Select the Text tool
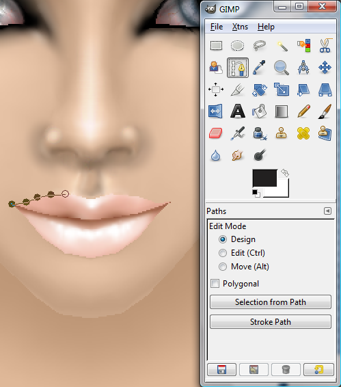The width and height of the screenshot is (341, 387). (x=237, y=111)
